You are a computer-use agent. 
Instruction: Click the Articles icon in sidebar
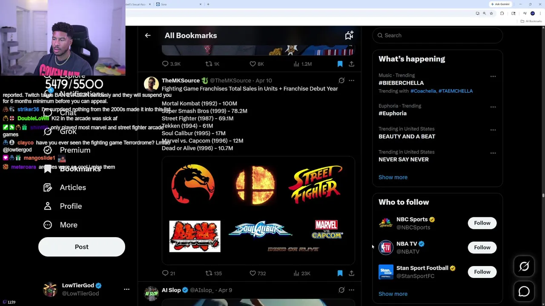(48, 187)
